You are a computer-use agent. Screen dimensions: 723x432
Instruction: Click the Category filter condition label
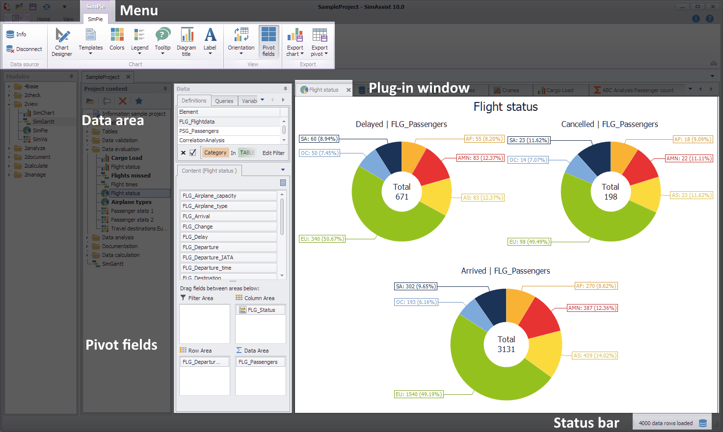point(215,152)
